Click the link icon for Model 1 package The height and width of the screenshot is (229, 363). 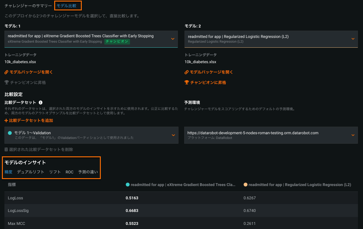[x=6, y=72]
